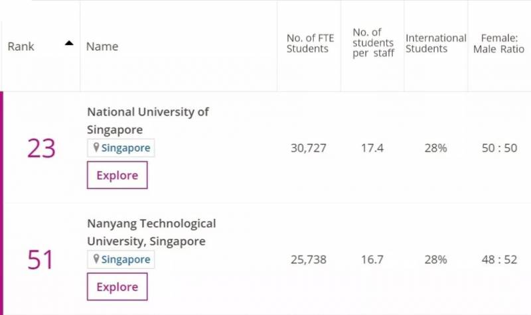The height and width of the screenshot is (315, 531).
Task: Click location pin icon for National University of Singapore
Action: coord(96,148)
